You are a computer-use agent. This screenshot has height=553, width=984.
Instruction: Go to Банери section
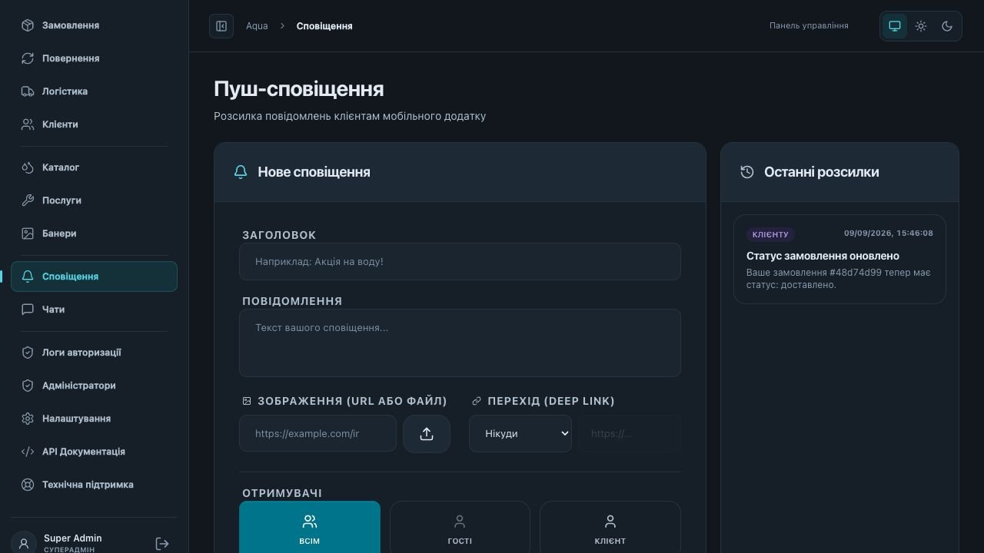tap(94, 233)
